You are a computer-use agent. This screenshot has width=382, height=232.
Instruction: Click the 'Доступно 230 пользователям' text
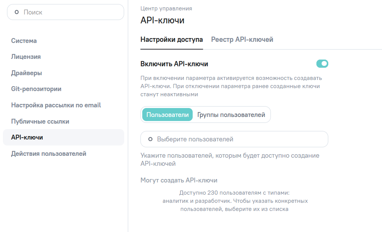[235, 201]
